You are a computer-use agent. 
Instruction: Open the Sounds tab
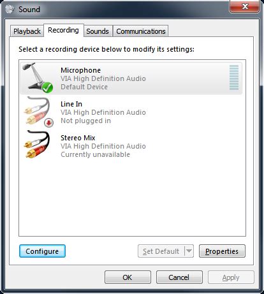pyautogui.click(x=98, y=31)
